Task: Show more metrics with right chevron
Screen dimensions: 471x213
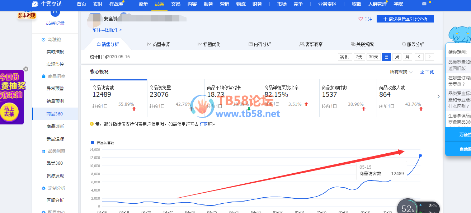Action: click(438, 96)
